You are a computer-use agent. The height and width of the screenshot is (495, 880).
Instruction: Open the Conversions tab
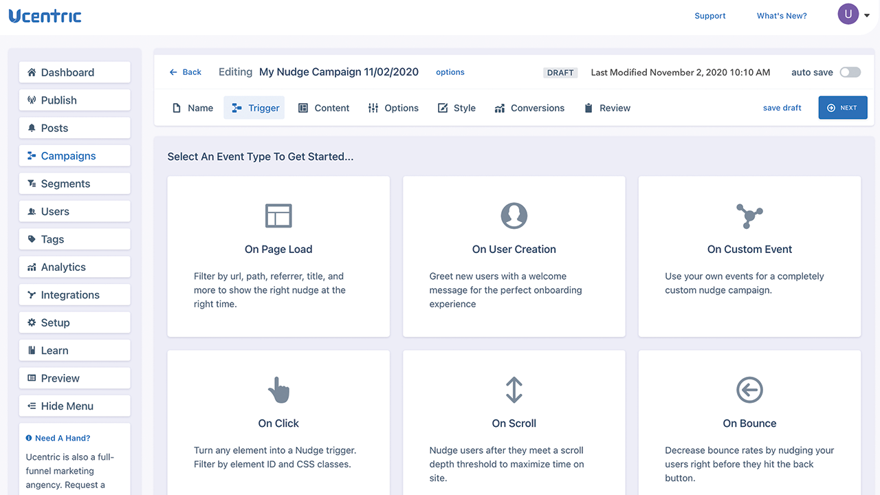(x=529, y=108)
